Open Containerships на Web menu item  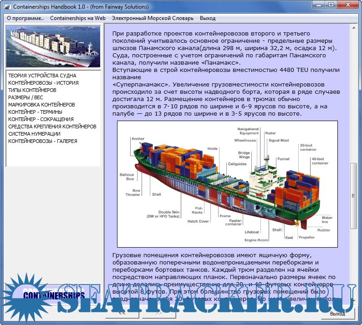tap(77, 18)
